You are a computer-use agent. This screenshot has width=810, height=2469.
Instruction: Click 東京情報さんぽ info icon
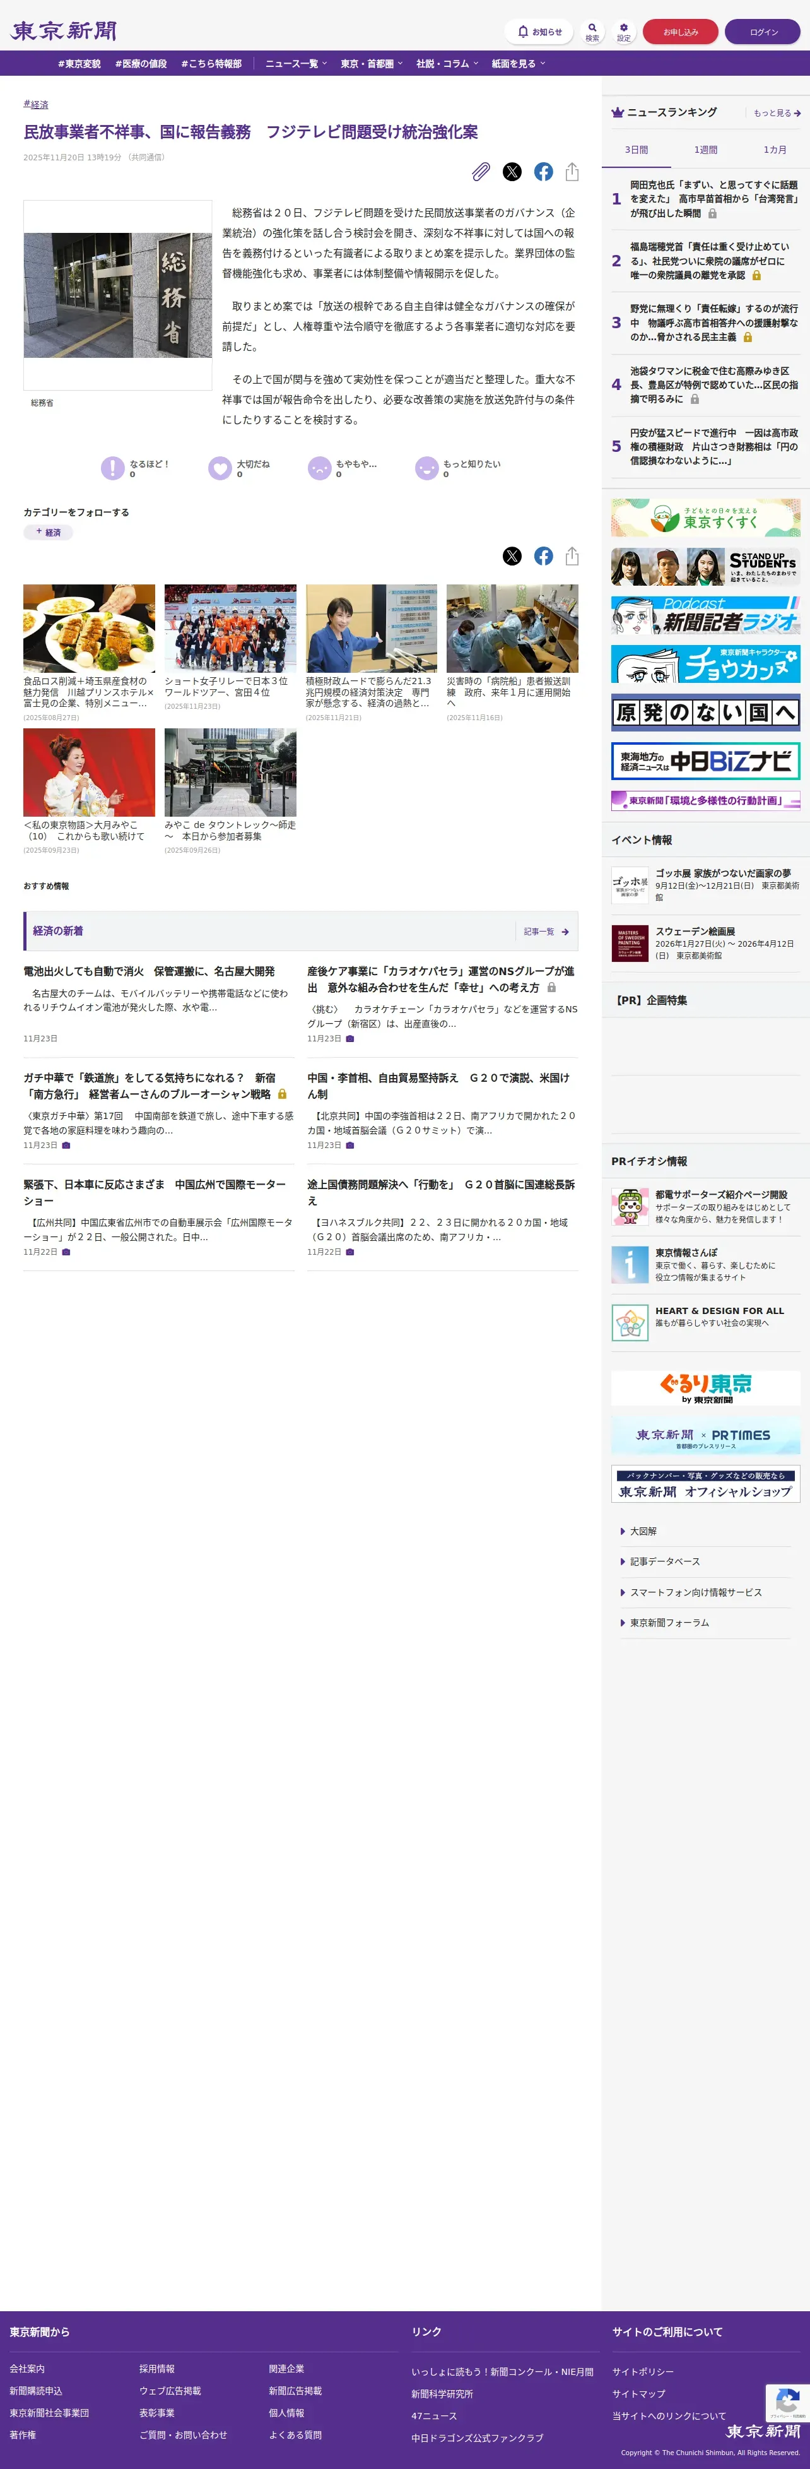[630, 1264]
